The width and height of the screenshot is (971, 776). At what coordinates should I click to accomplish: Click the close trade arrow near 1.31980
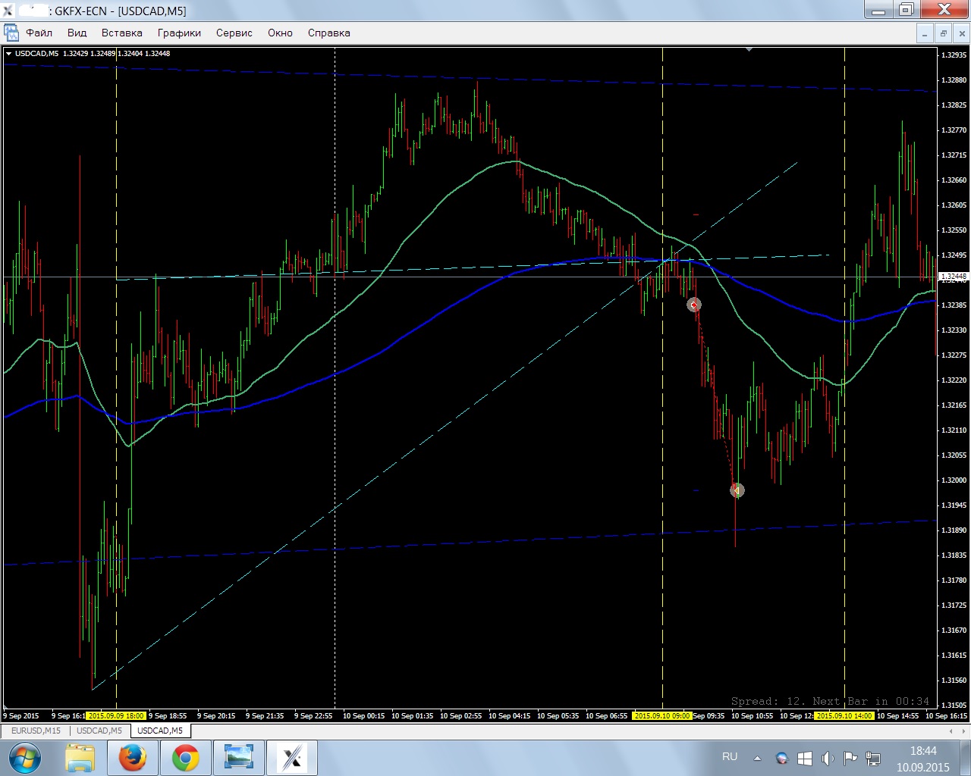[x=737, y=490]
